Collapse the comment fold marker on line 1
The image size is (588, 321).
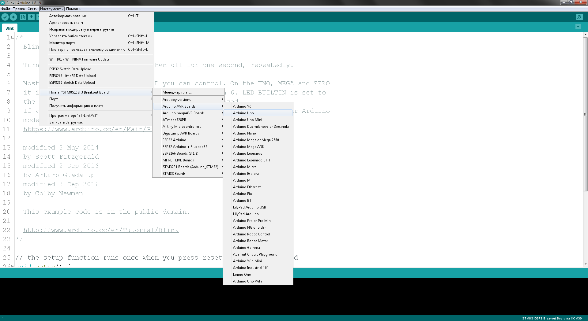(x=13, y=37)
